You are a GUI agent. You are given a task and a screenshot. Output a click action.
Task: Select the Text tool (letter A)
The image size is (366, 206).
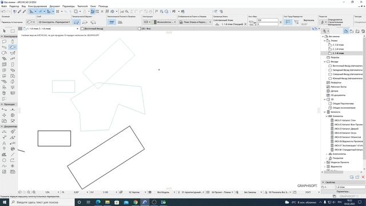coord(4,143)
